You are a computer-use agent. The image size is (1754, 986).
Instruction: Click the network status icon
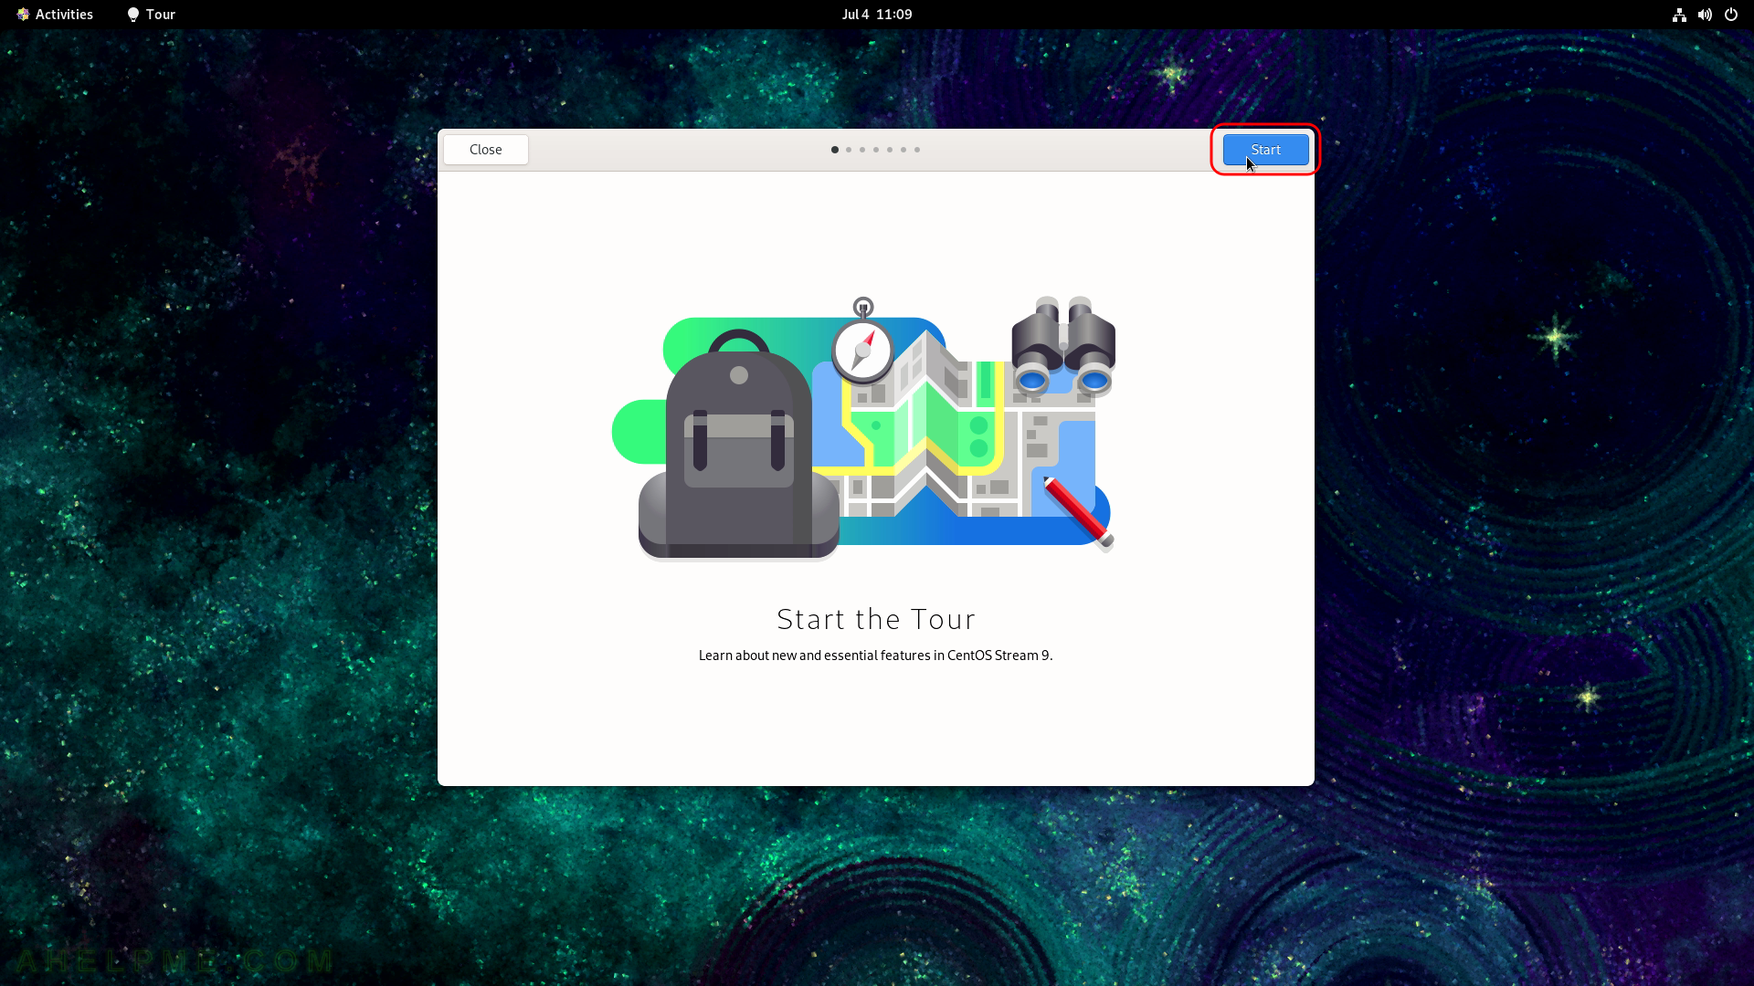[1679, 15]
